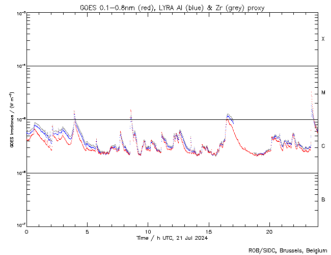This screenshot has height=255, width=331.
Task: Click the B flare class label
Action: [x=323, y=199]
